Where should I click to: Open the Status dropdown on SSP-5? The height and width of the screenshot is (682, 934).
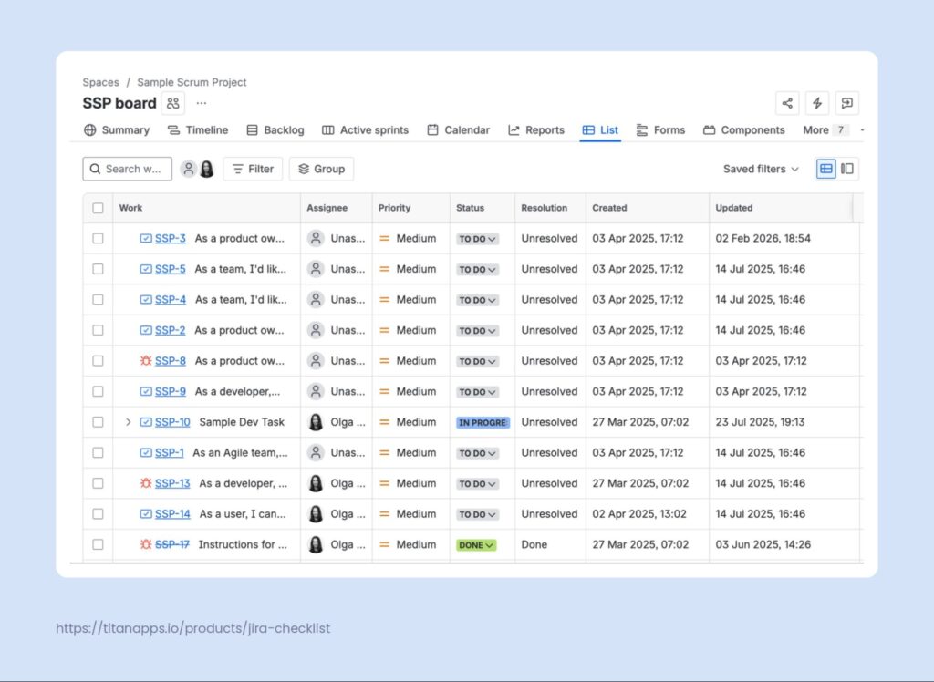pos(477,269)
